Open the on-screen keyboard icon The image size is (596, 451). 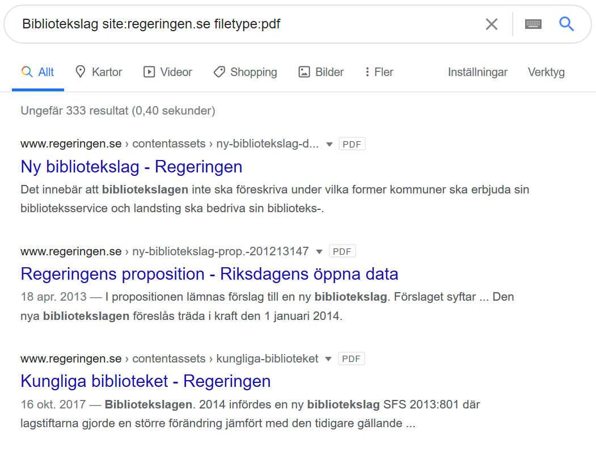pyautogui.click(x=533, y=24)
